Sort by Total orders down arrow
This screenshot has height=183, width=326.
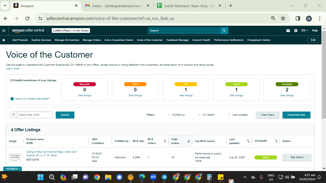coord(189,141)
